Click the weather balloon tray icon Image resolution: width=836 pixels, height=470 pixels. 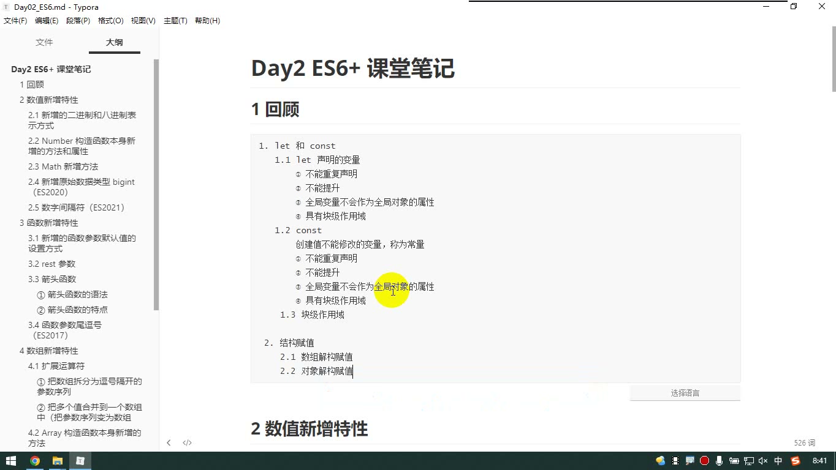coord(660,461)
